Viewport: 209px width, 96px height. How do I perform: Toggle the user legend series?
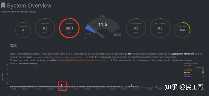pyautogui.click(x=187, y=72)
